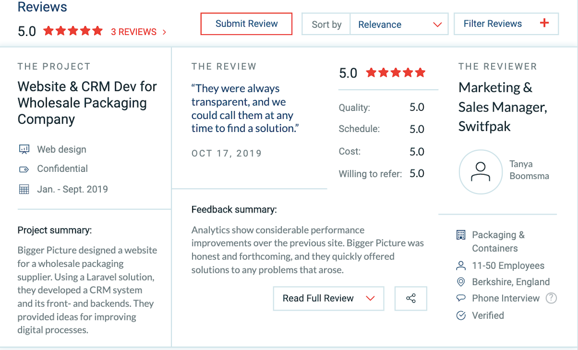Click the Phone Interview help question mark
The image size is (578, 350).
pos(551,298)
